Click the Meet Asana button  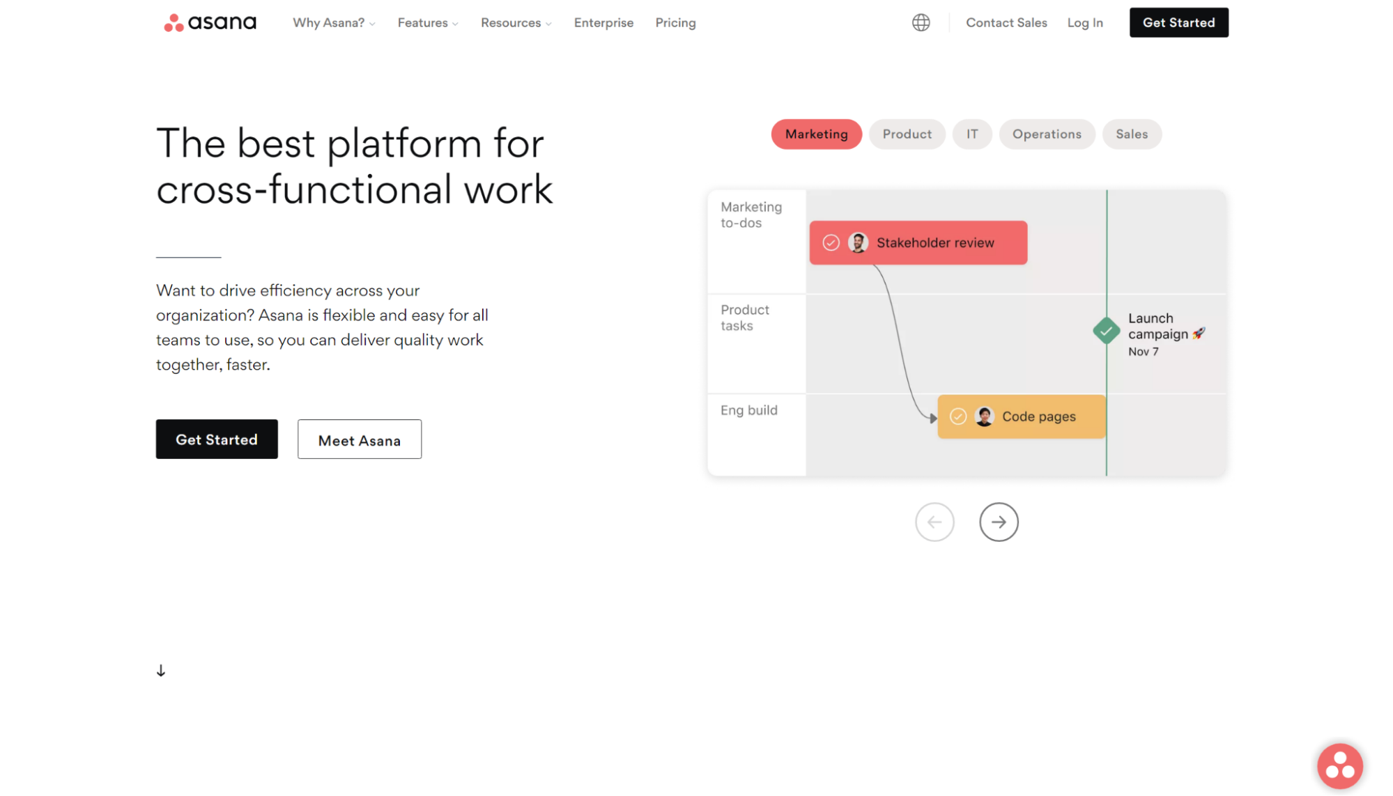[359, 439]
